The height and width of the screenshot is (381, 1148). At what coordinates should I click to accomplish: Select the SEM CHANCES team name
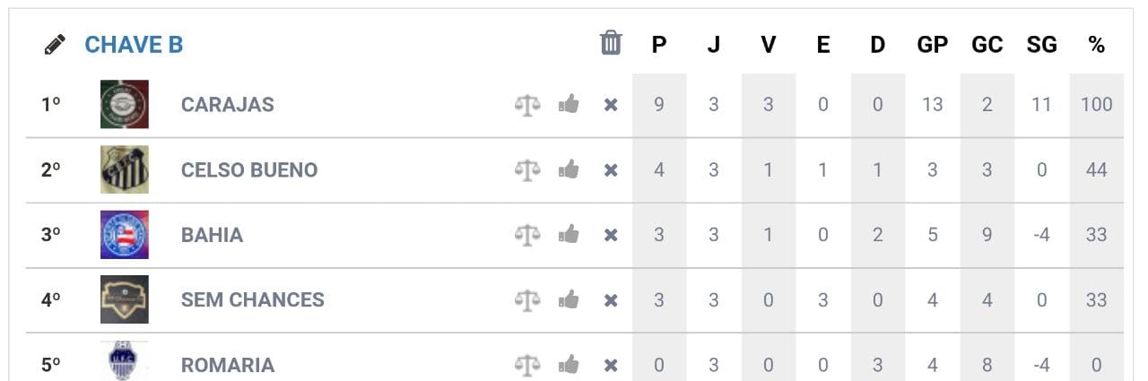pyautogui.click(x=253, y=299)
